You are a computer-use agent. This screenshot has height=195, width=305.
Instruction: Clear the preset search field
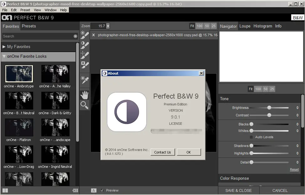pos(75,36)
